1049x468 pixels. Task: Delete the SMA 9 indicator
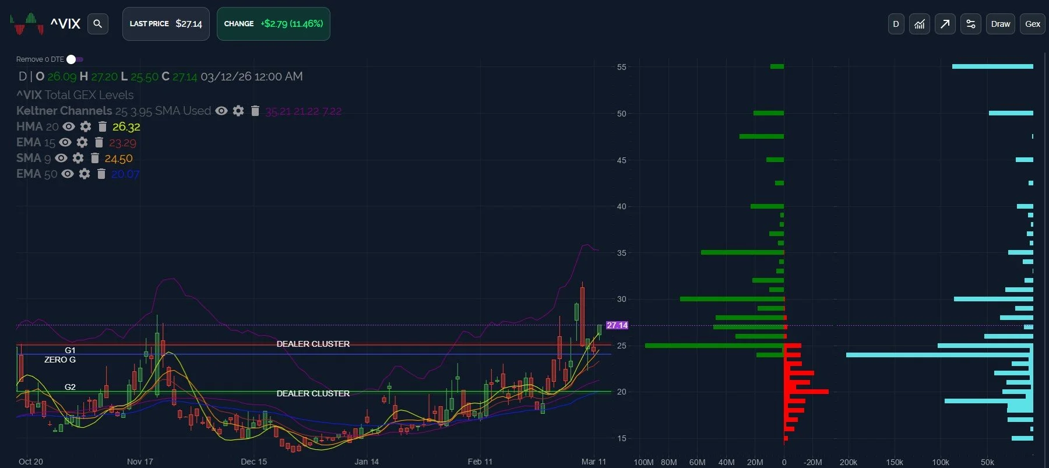click(94, 158)
